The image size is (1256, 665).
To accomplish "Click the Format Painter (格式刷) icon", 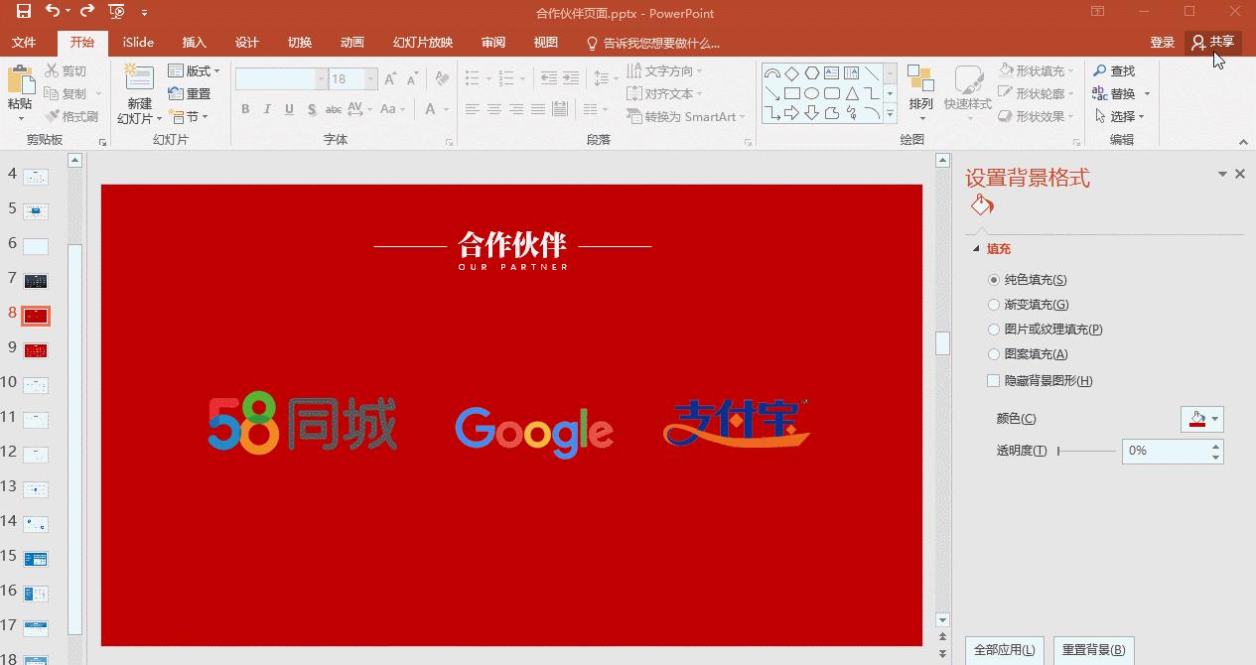I will click(x=53, y=116).
